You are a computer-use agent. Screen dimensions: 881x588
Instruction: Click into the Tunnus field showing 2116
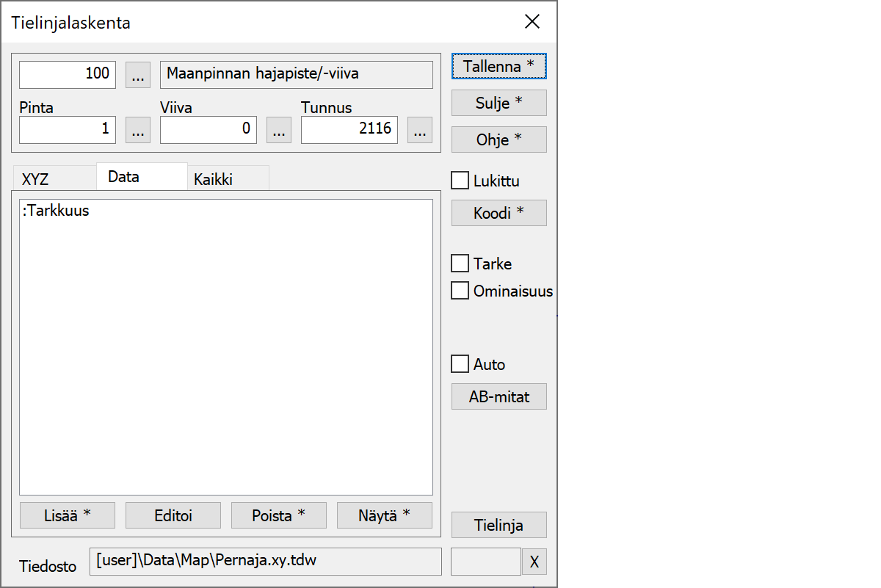click(x=349, y=130)
